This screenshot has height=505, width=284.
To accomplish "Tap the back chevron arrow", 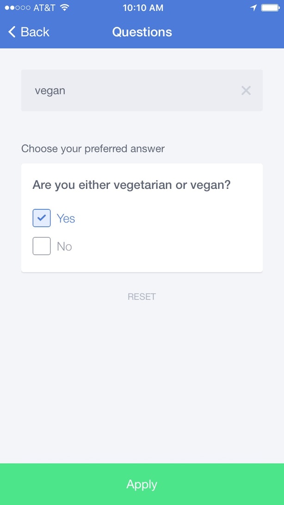I will tap(12, 32).
